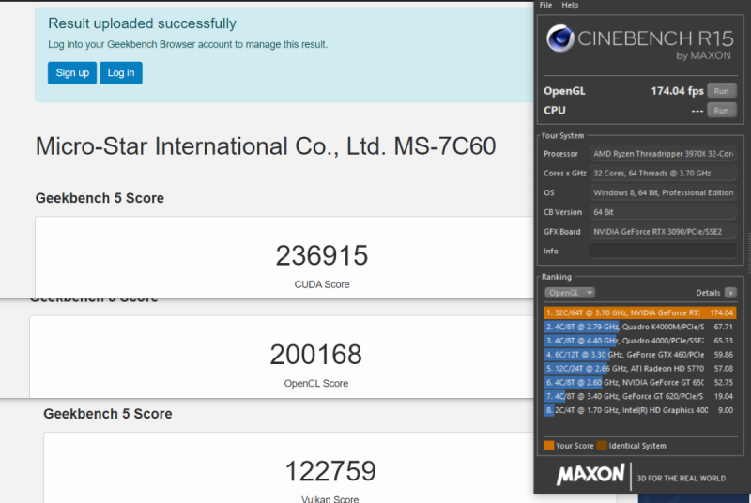This screenshot has height=503, width=751.
Task: Select the top-ranked 32C/64T RTX result
Action: tap(638, 312)
